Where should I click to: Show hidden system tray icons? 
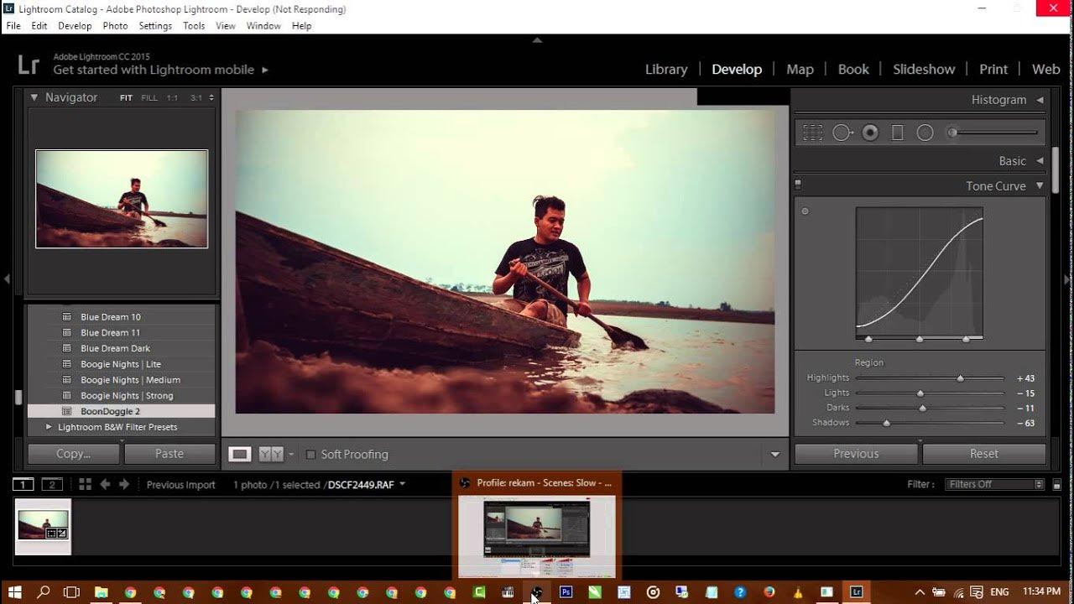pos(920,592)
